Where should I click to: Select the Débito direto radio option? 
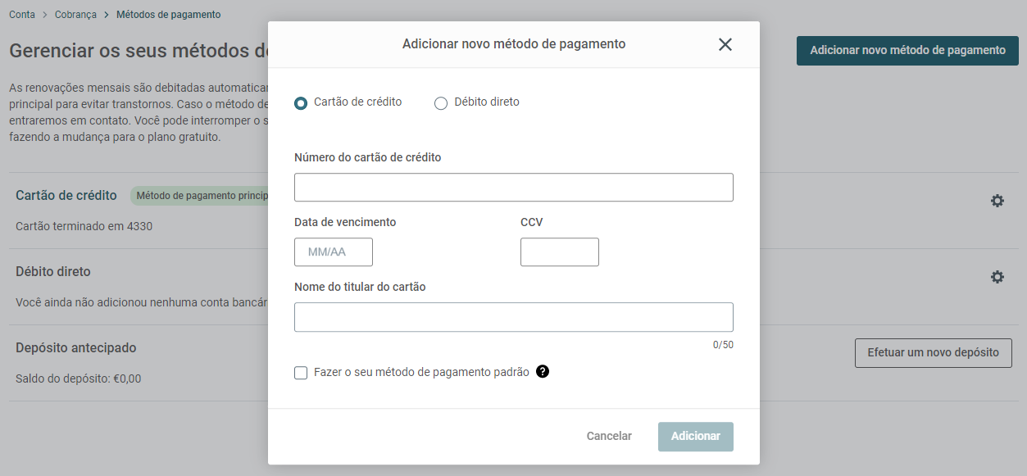click(x=441, y=103)
